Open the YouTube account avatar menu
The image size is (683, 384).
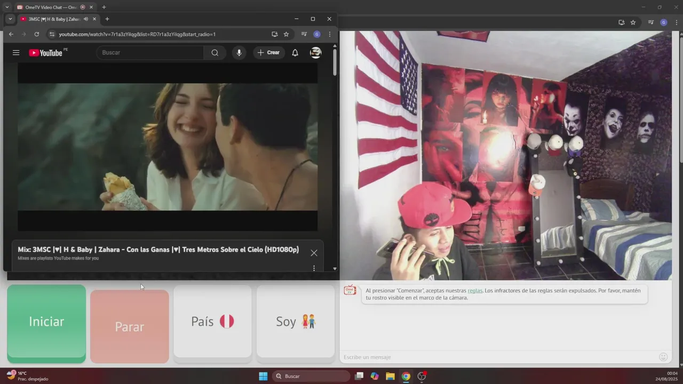click(316, 53)
